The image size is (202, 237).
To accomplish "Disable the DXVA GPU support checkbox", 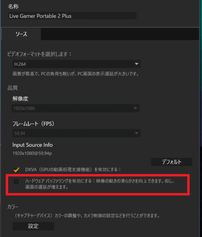I will [x=16, y=170].
